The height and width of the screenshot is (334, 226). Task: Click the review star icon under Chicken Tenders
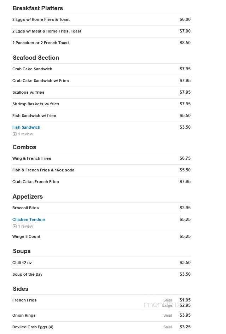point(15,226)
